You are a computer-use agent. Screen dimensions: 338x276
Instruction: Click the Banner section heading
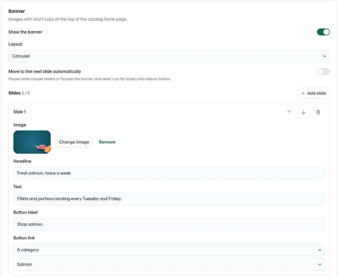pyautogui.click(x=17, y=11)
